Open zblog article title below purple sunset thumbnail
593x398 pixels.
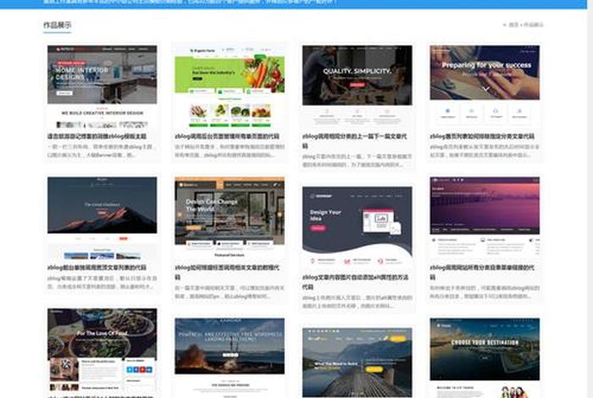click(482, 272)
